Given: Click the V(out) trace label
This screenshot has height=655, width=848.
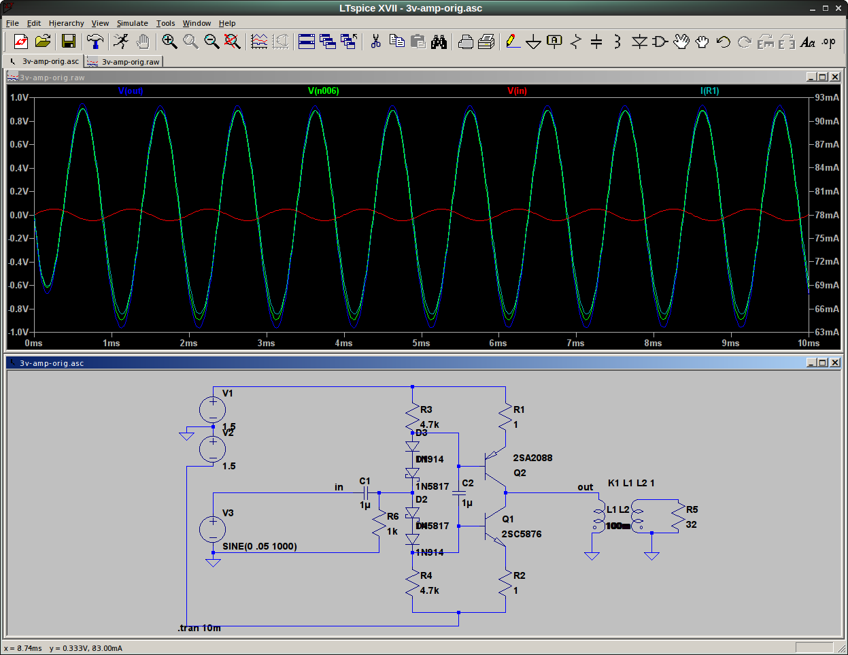Looking at the screenshot, I should [131, 90].
